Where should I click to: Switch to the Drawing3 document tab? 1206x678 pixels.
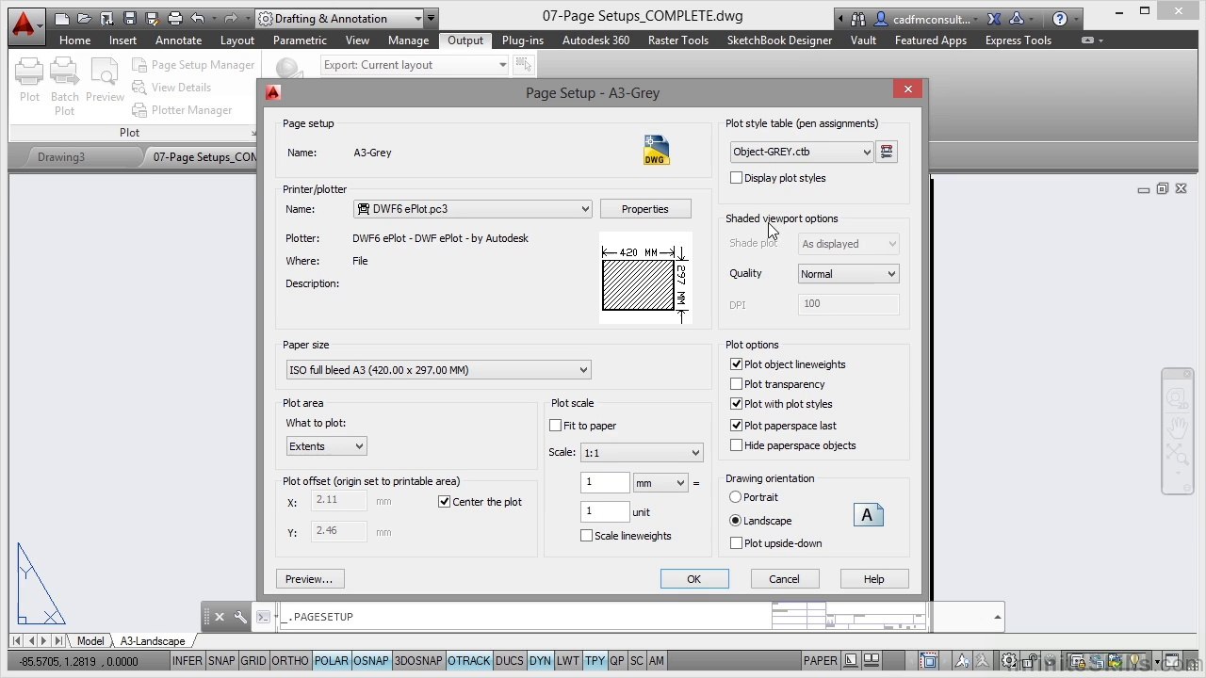tap(61, 157)
